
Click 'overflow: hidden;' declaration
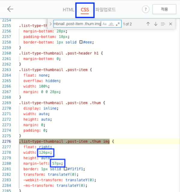click(42, 81)
